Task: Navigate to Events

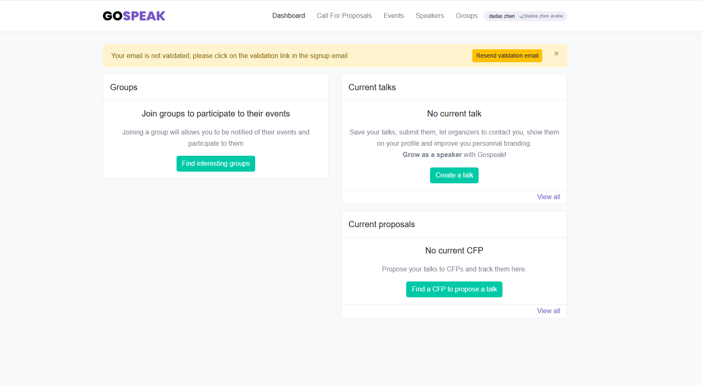Action: pyautogui.click(x=394, y=15)
